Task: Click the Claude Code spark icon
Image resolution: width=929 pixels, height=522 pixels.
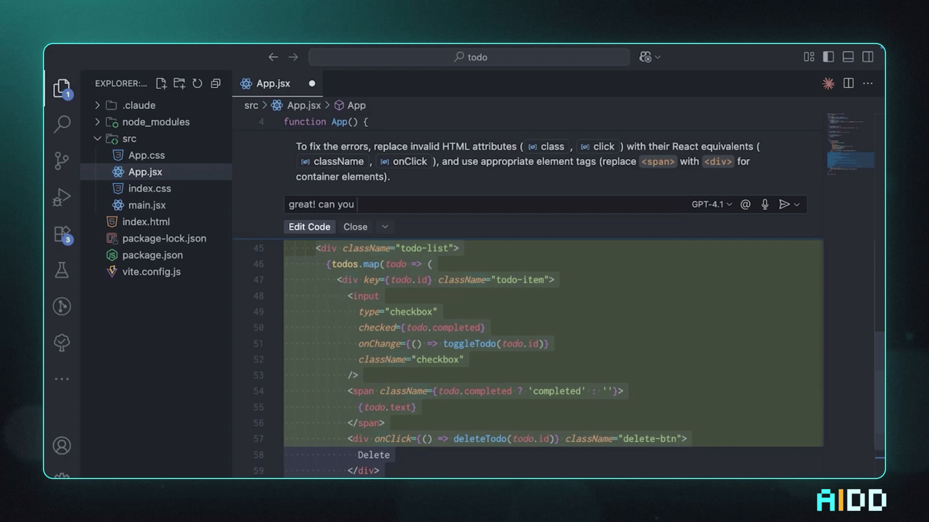Action: [828, 84]
